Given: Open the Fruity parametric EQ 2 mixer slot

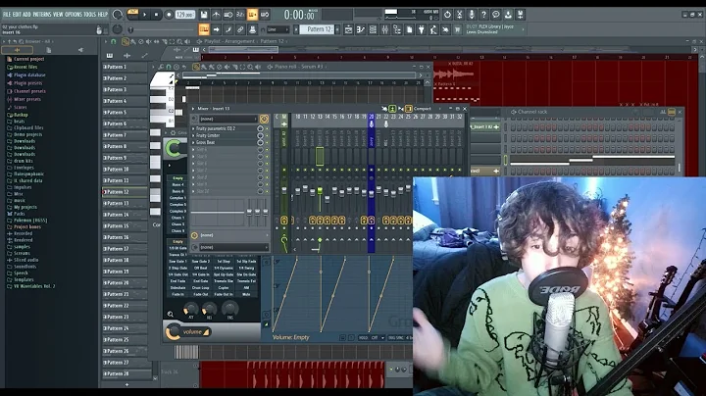Looking at the screenshot, I should [x=224, y=128].
